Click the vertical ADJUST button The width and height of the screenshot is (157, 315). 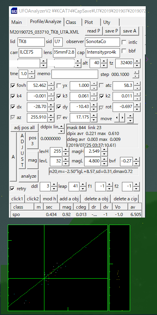22,151
